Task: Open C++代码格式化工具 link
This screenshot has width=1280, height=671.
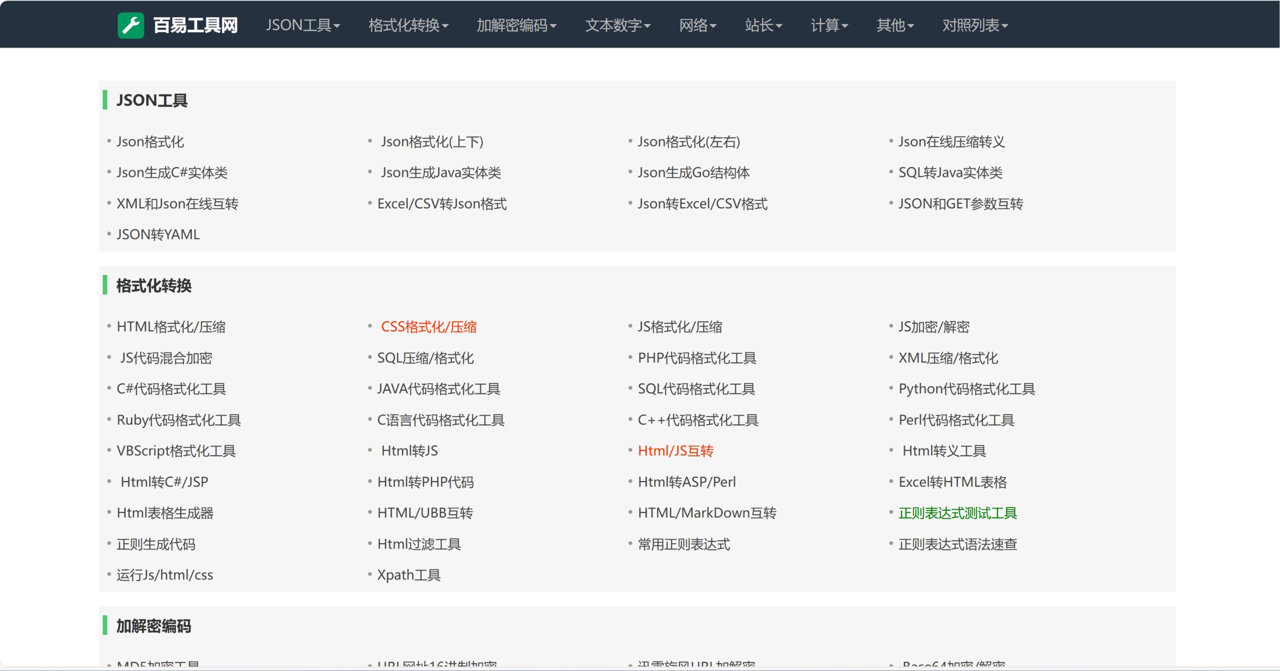Action: tap(698, 420)
